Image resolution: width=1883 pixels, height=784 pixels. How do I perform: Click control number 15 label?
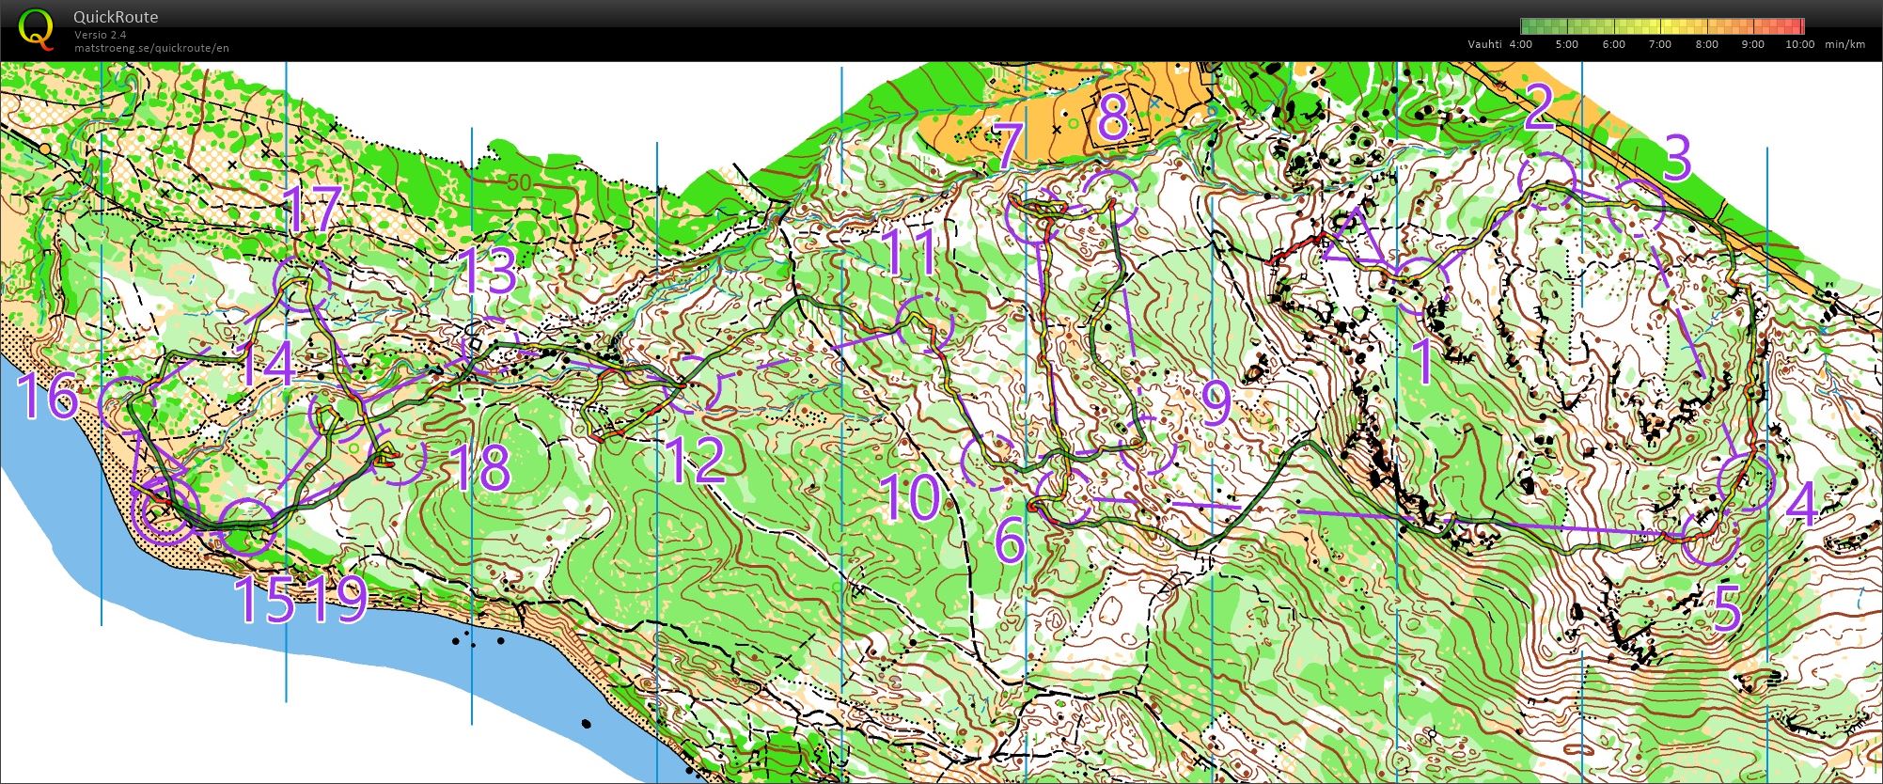(x=267, y=601)
